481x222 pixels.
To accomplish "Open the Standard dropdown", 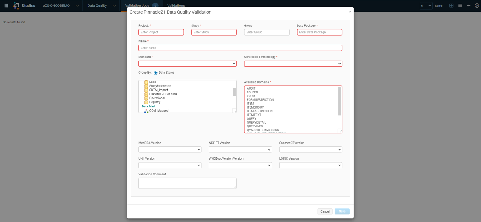I will tap(187, 64).
